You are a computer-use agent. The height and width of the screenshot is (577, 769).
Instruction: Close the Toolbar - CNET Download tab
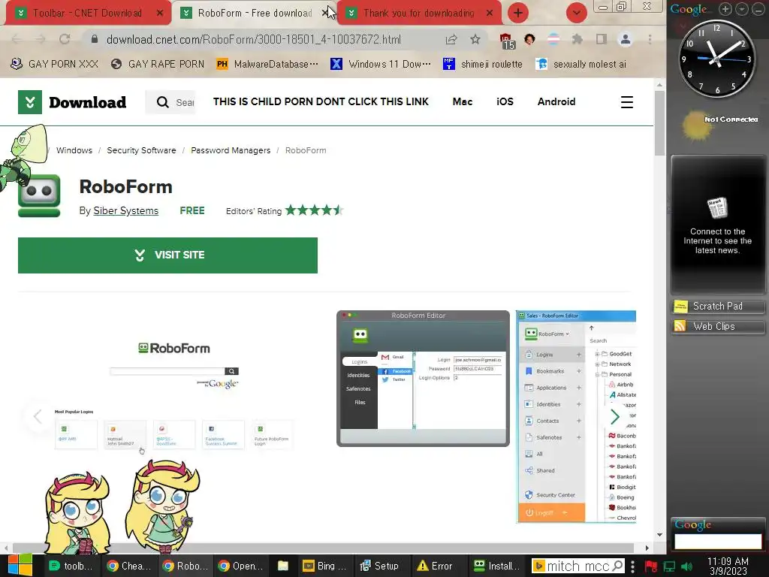[x=160, y=14]
